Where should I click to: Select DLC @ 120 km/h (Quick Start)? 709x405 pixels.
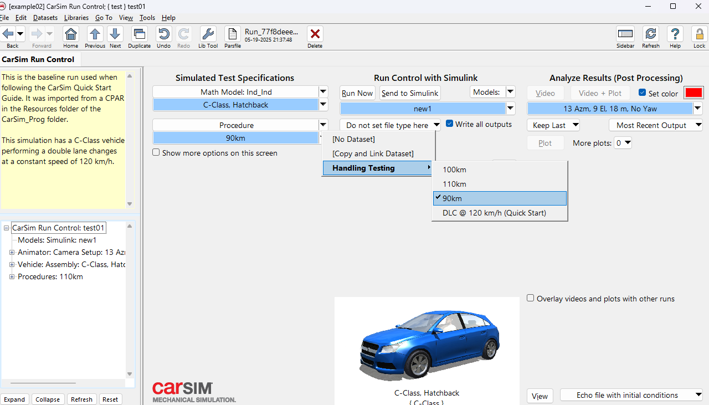point(500,213)
